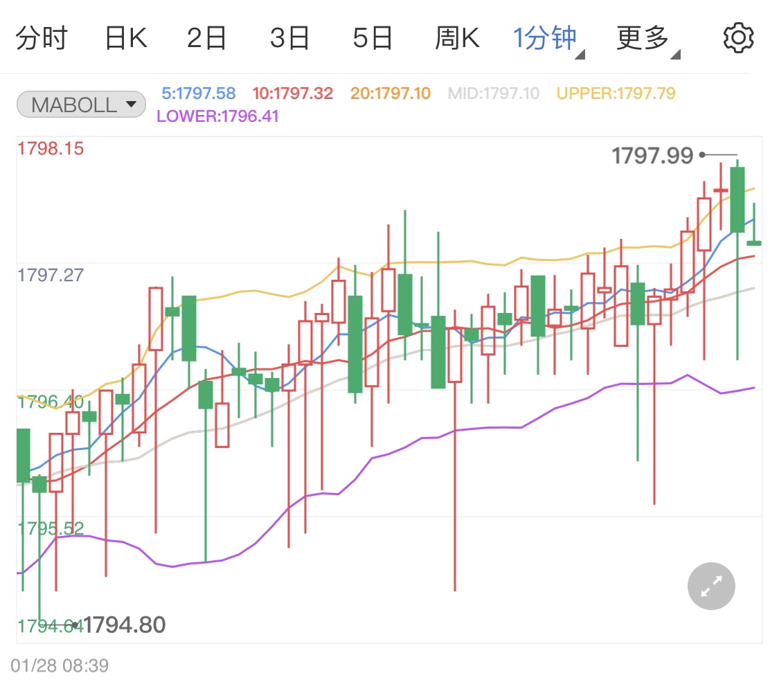This screenshot has width=779, height=680.
Task: Open the MABOLL indicator selector
Action: point(81,105)
